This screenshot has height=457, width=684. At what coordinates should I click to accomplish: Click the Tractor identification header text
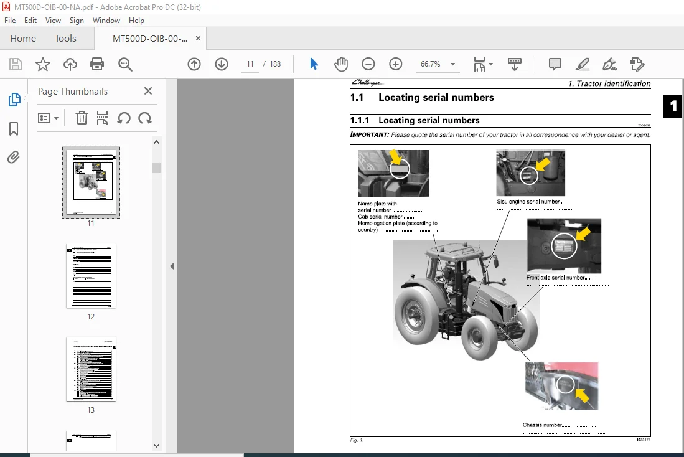pyautogui.click(x=609, y=83)
